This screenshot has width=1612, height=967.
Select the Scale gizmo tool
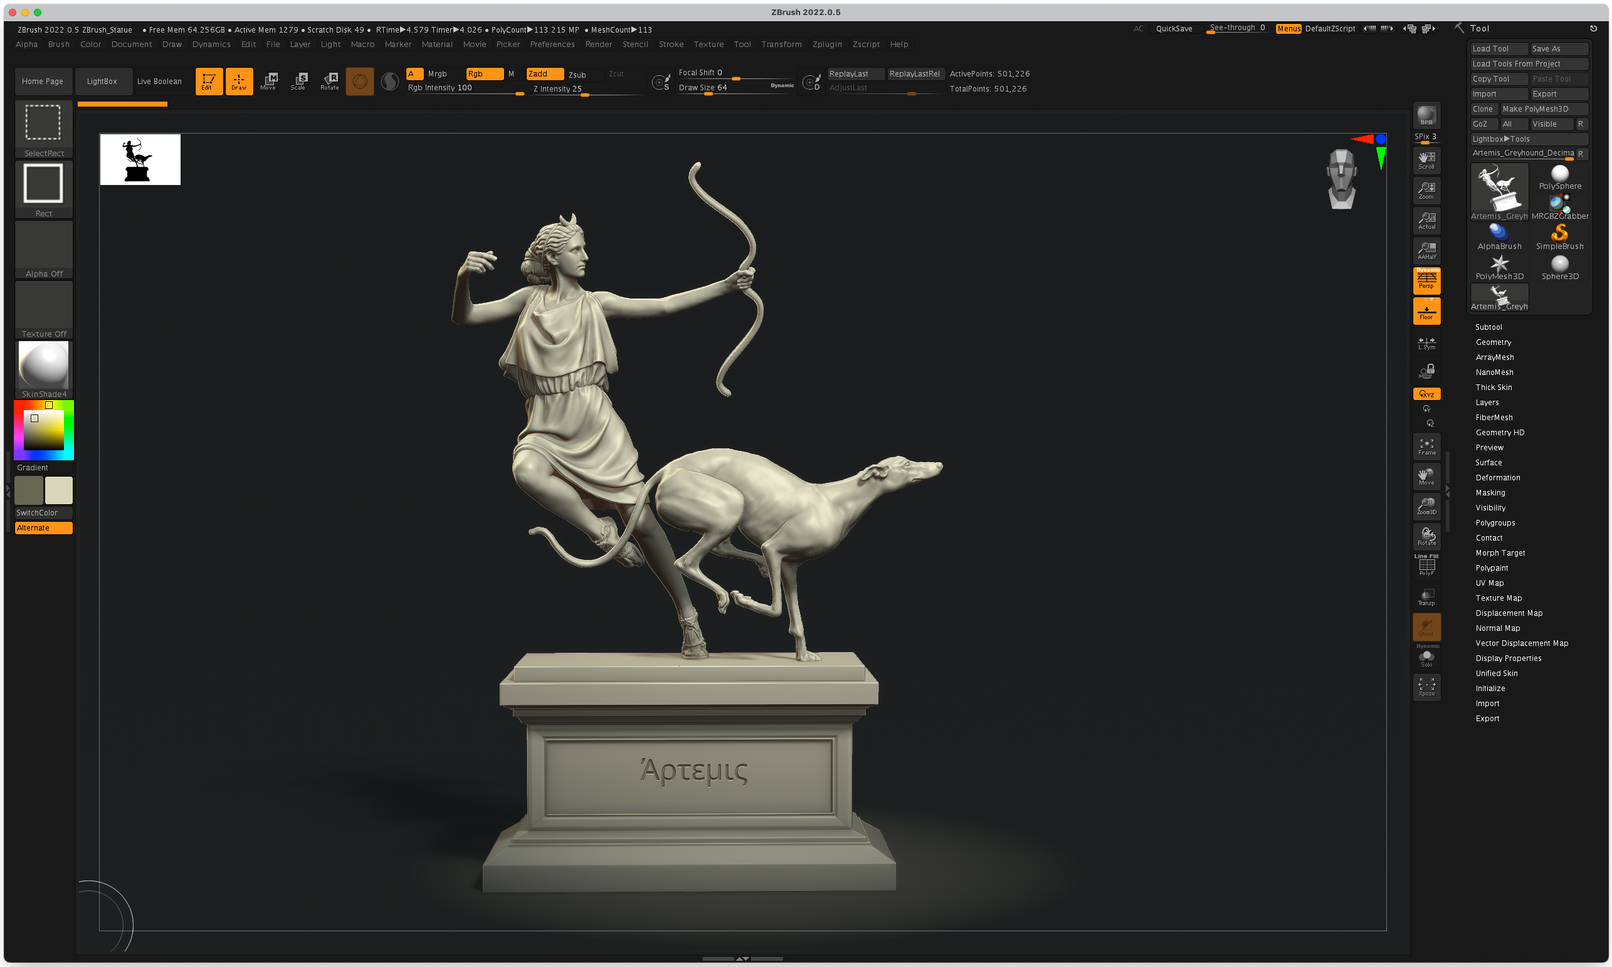[x=299, y=81]
